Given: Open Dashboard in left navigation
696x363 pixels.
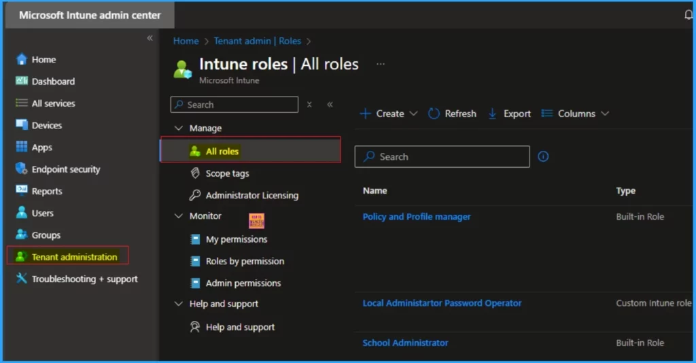Looking at the screenshot, I should click(53, 81).
